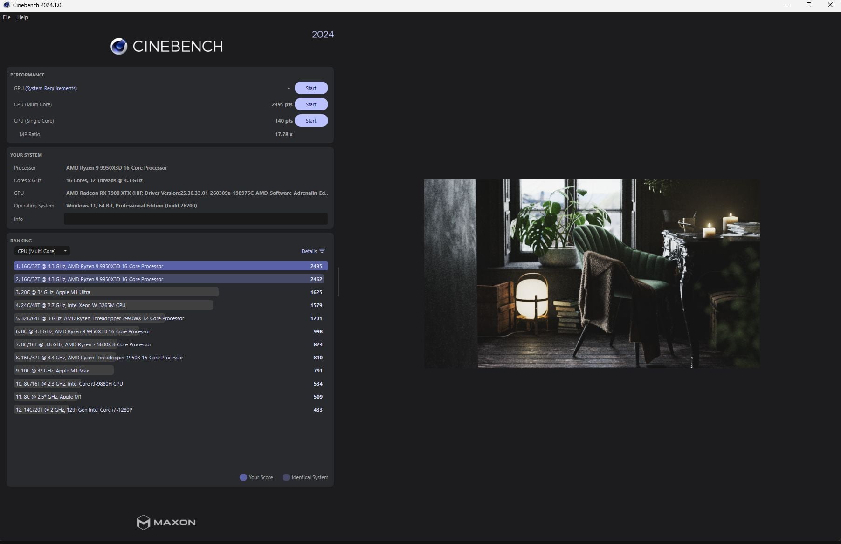Minimize the Cinebench window
The image size is (841, 544).
788,5
